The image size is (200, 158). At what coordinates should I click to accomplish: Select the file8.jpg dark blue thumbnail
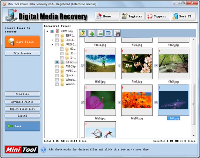[173, 100]
